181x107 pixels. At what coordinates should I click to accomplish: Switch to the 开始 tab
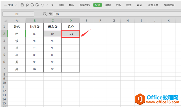coord(61,5)
